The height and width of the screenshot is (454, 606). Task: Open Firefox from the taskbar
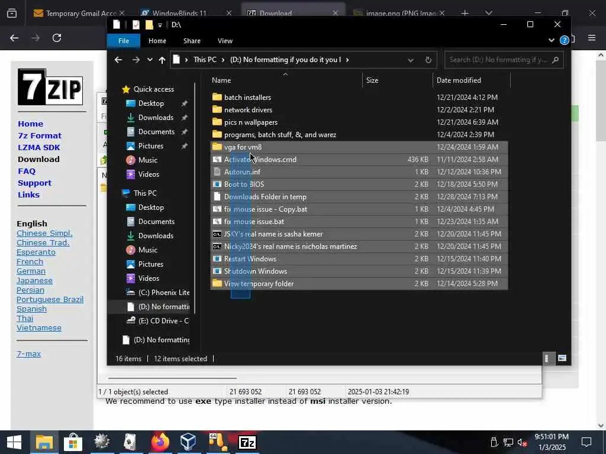pos(160,442)
